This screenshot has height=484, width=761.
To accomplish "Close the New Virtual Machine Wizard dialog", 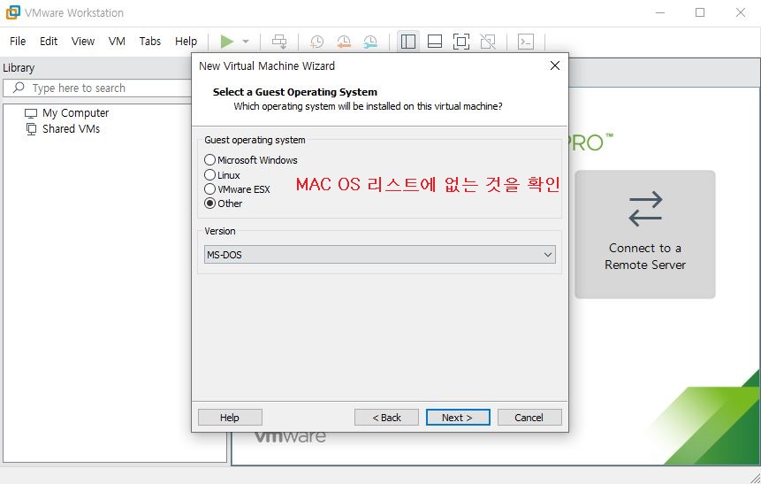I will click(x=555, y=65).
